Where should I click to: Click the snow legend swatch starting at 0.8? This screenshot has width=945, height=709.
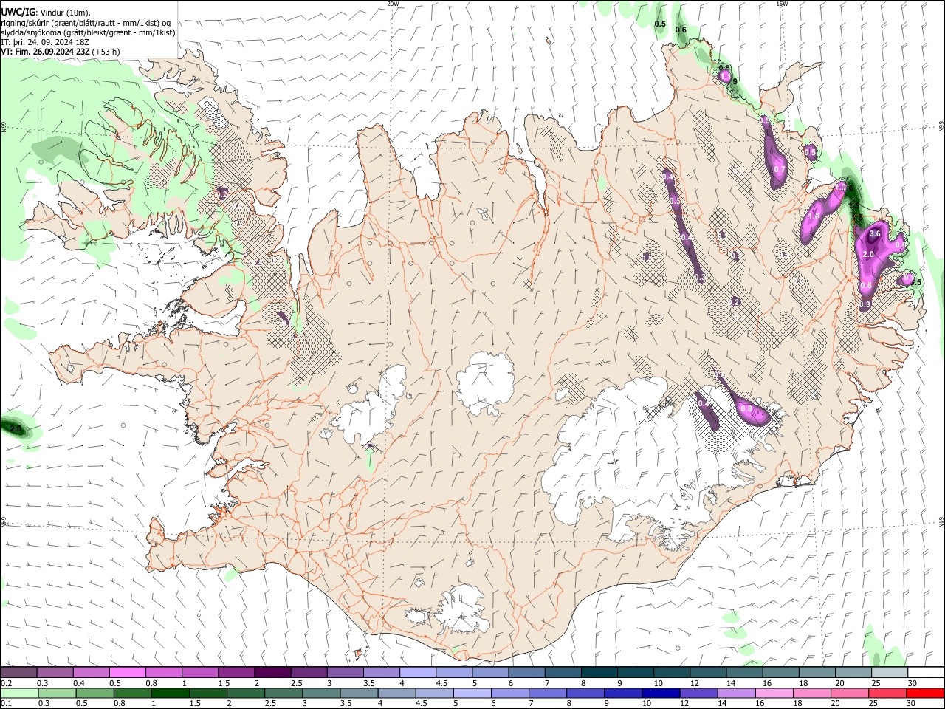[x=163, y=673]
